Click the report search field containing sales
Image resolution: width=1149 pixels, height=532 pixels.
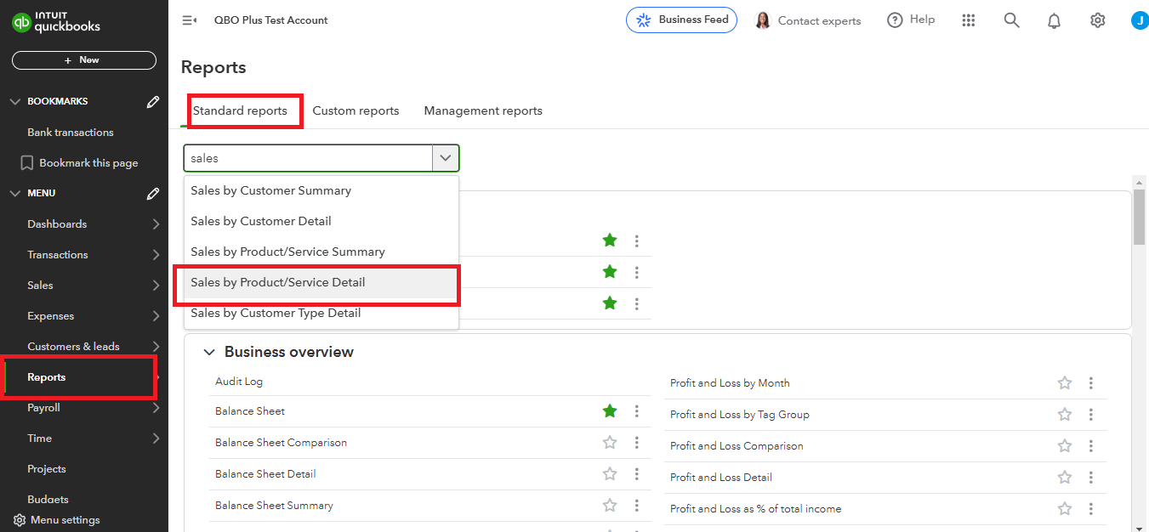[x=308, y=158]
